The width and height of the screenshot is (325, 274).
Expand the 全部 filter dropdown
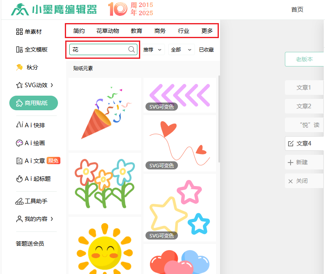pyautogui.click(x=181, y=50)
